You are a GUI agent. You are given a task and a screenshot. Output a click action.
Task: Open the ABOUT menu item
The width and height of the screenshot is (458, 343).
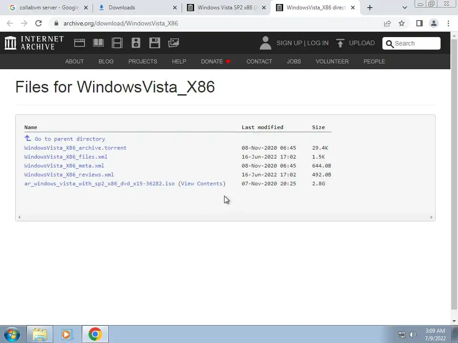(x=75, y=62)
